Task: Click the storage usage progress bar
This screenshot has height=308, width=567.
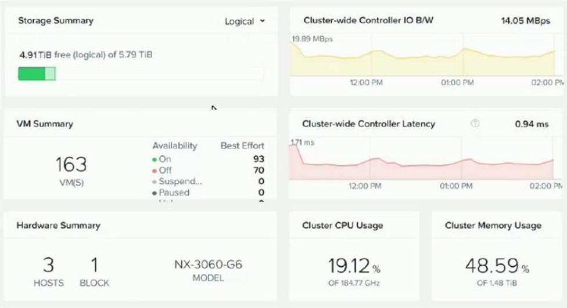Action: coord(141,74)
